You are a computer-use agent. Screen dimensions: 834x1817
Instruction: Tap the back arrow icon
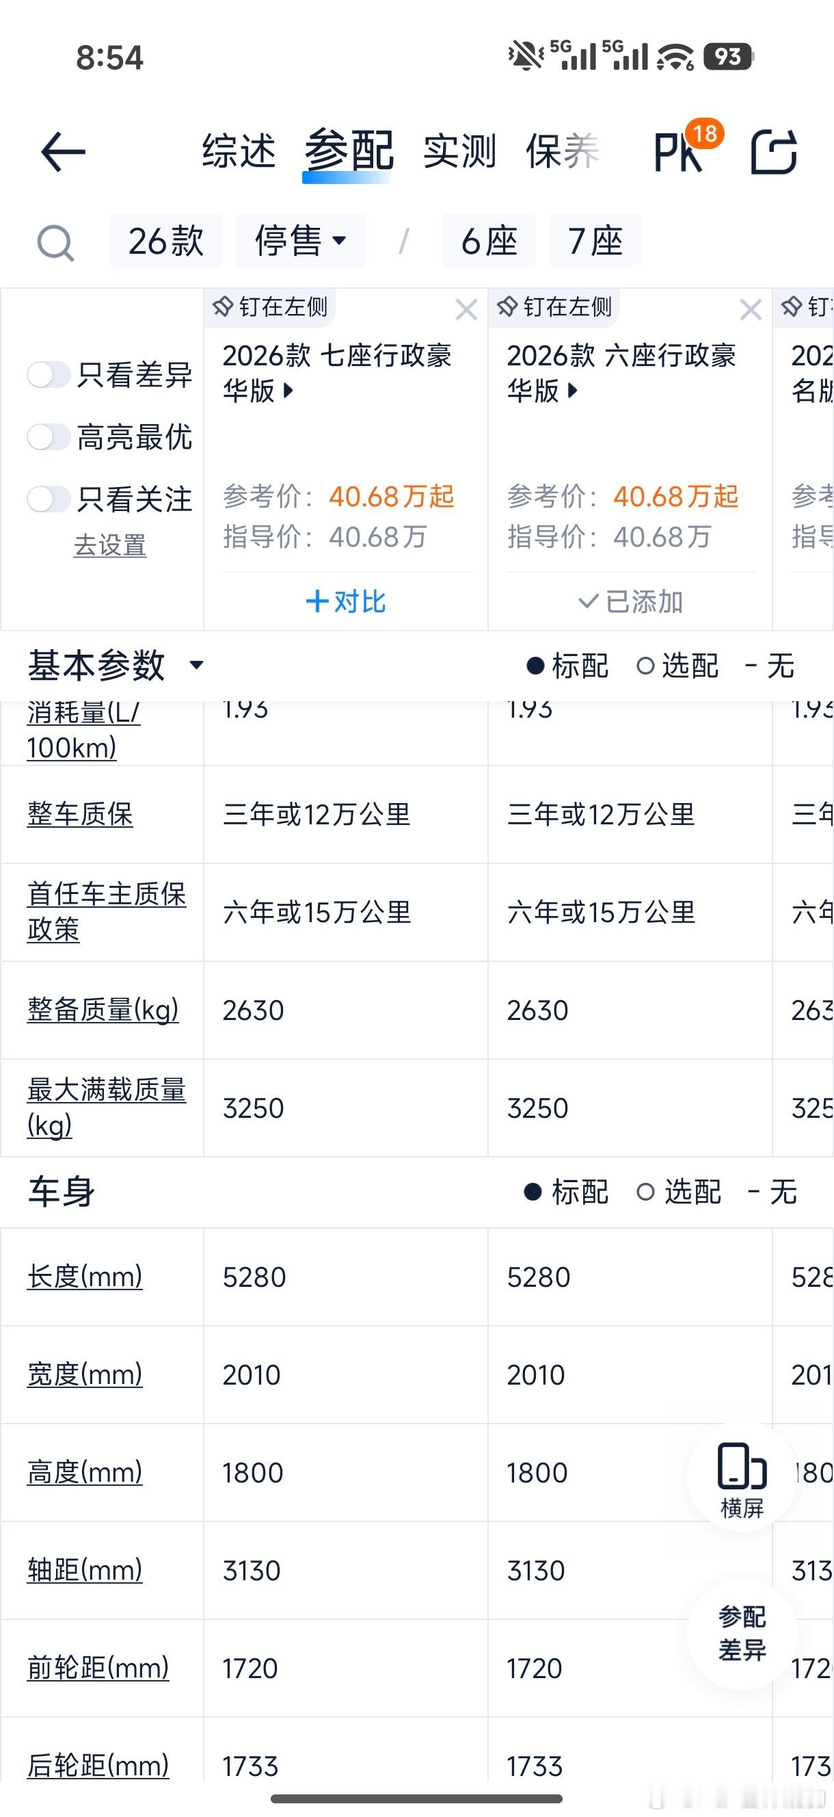pos(63,152)
